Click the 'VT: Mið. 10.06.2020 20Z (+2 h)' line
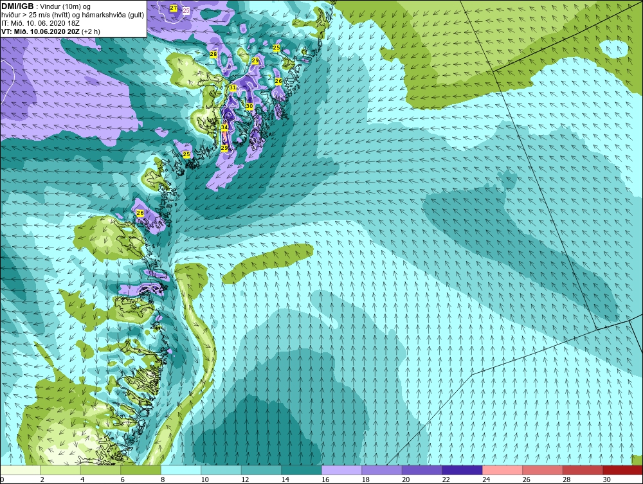Image resolution: width=643 pixels, height=484 pixels. (51, 31)
